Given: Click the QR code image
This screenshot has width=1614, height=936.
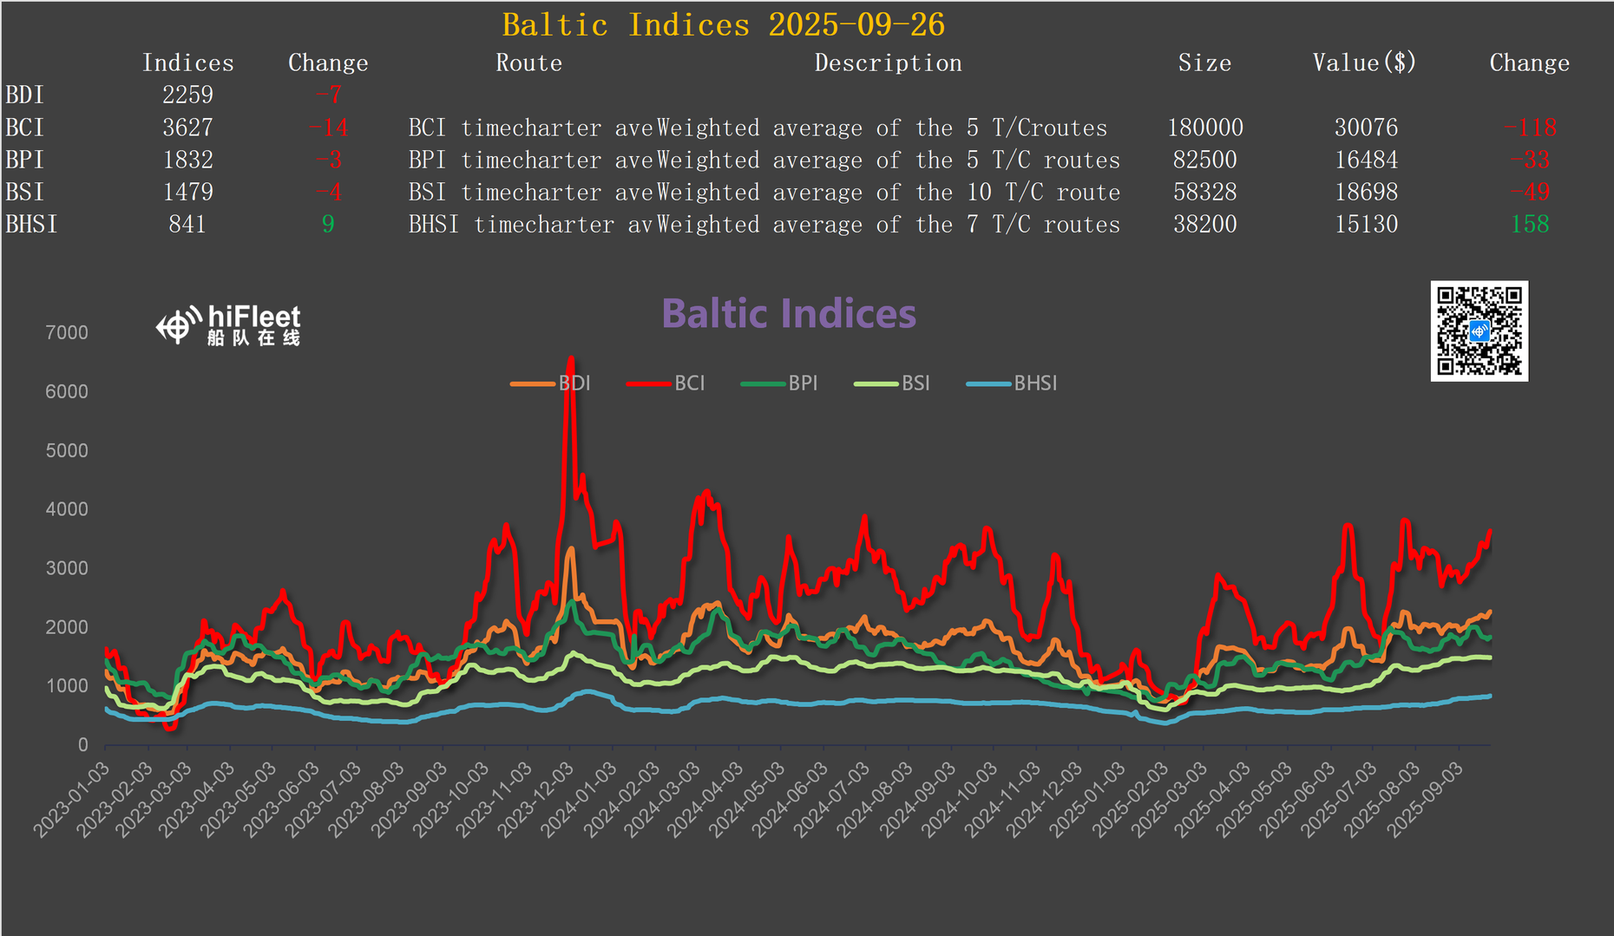Looking at the screenshot, I should tap(1479, 331).
